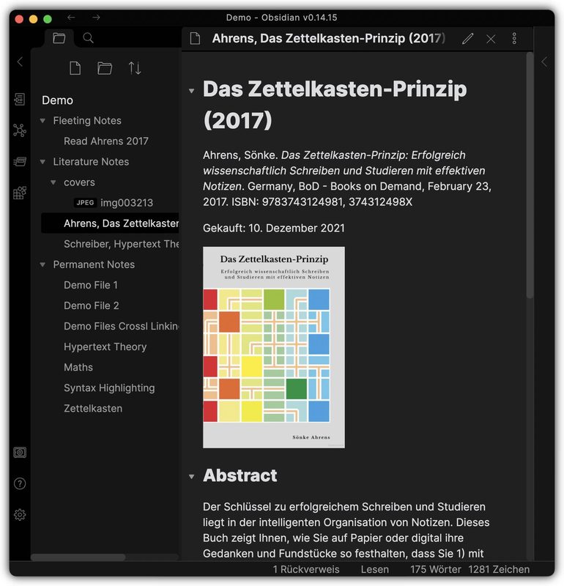
Task: Open graph view from the ribbon
Action: [20, 130]
